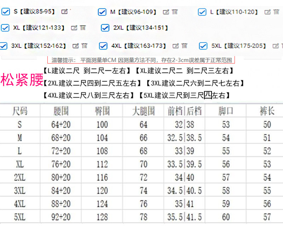Viewport: 283px width, 226px height.
Task: Click the hip value 124
Action: pyautogui.click(x=102, y=204)
